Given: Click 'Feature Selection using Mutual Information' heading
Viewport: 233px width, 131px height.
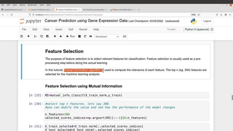Looking at the screenshot, I should pyautogui.click(x=84, y=86).
